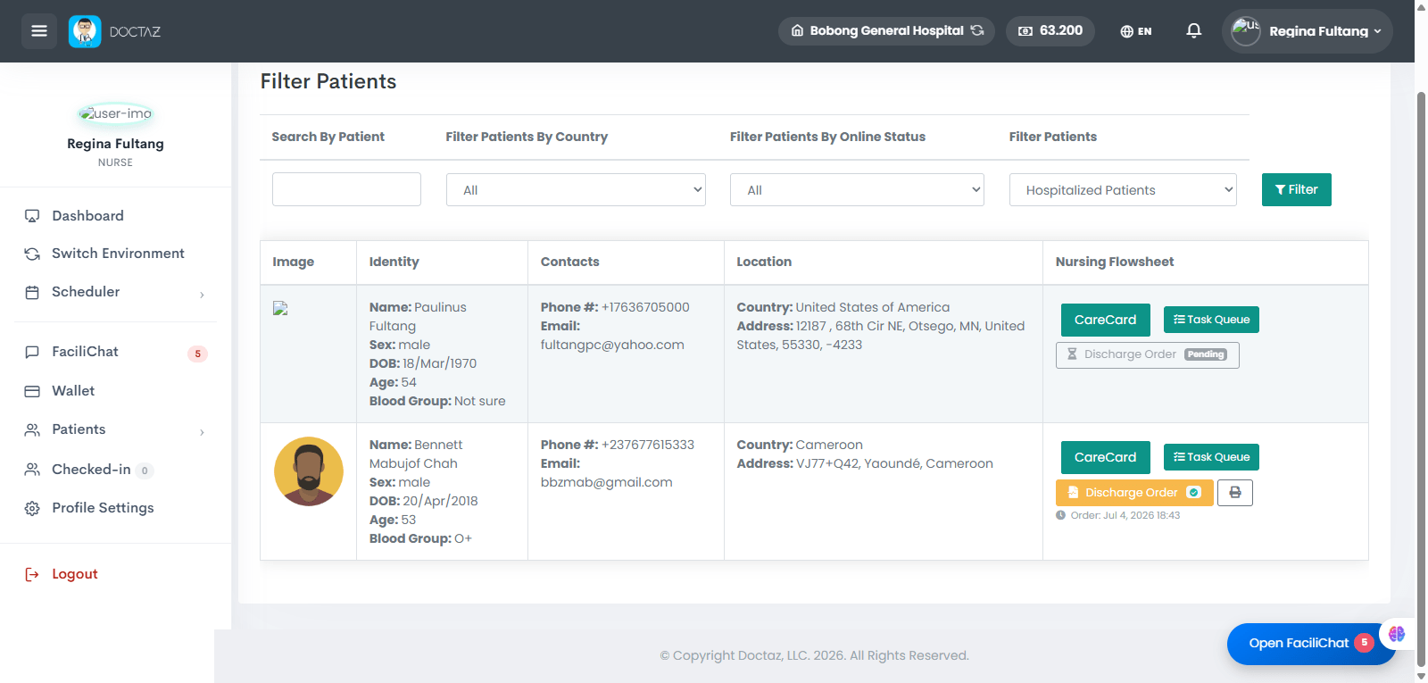Expand Scheduler submenu chevron
1428x683 pixels.
[x=202, y=295]
